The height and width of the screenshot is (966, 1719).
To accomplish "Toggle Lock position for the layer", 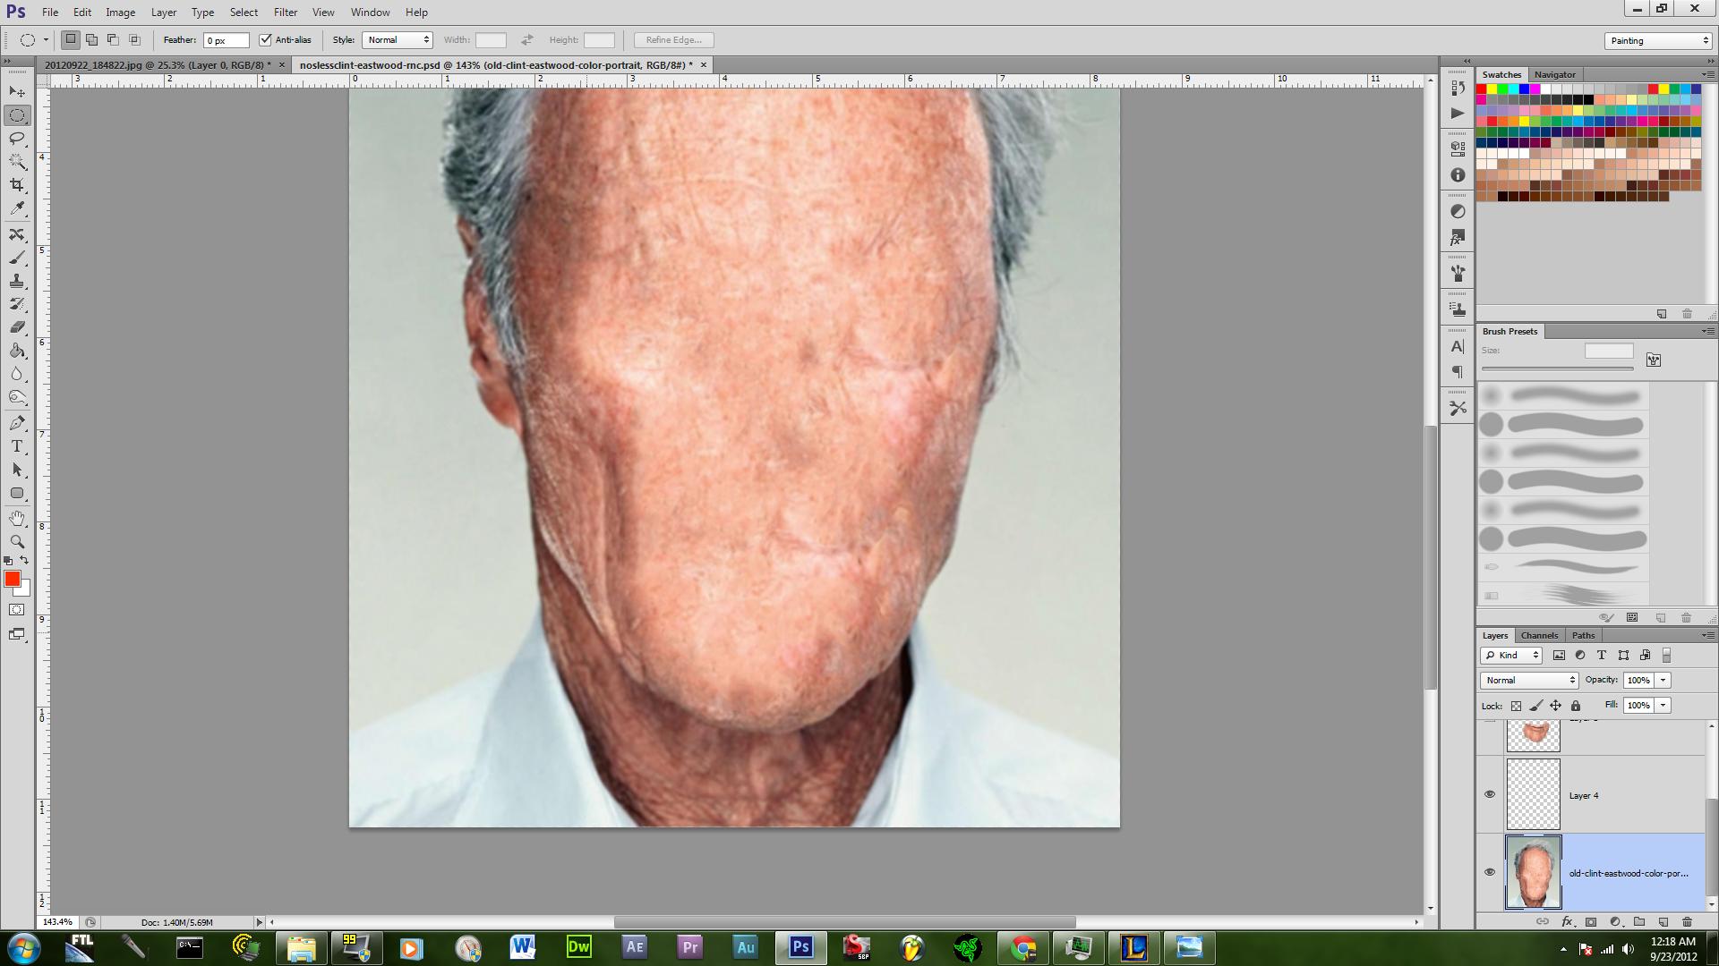I will pyautogui.click(x=1556, y=706).
